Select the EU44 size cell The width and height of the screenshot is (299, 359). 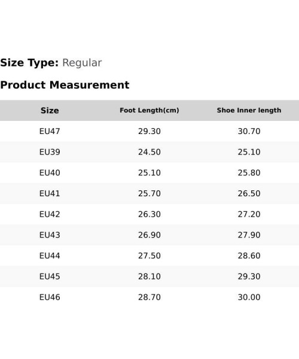tap(50, 255)
